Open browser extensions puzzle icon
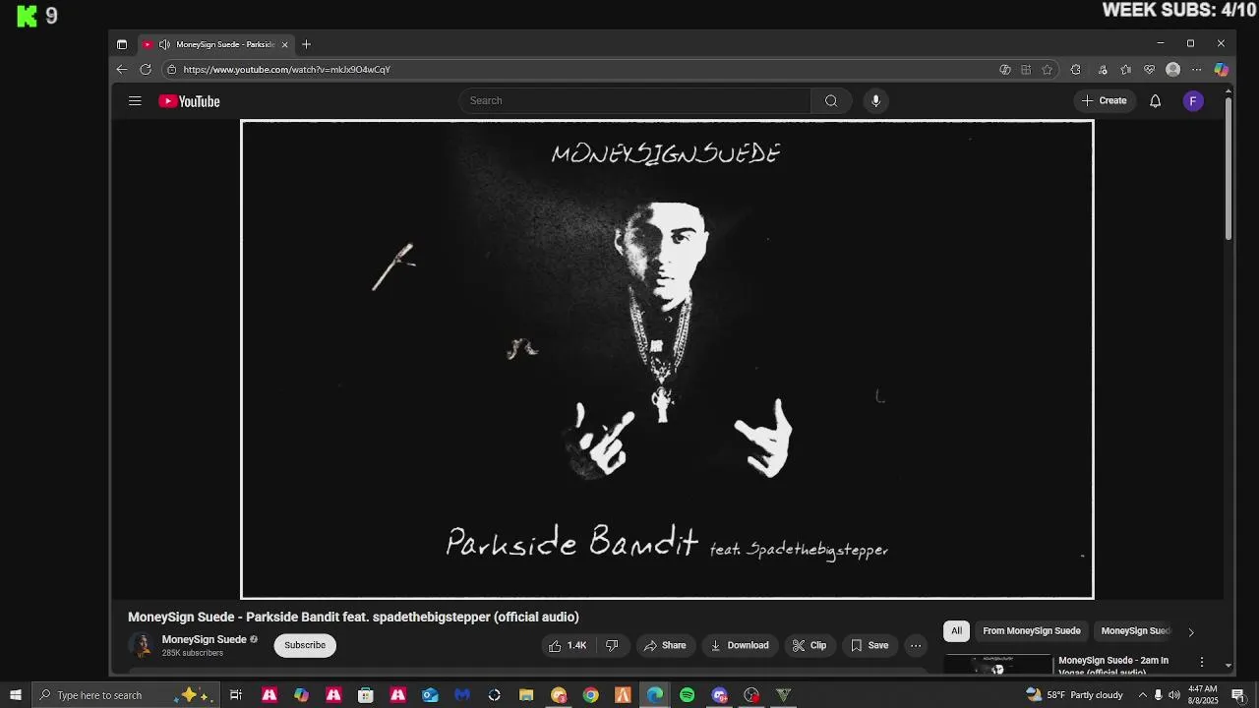Viewport: 1259px width, 708px height. tap(1076, 70)
